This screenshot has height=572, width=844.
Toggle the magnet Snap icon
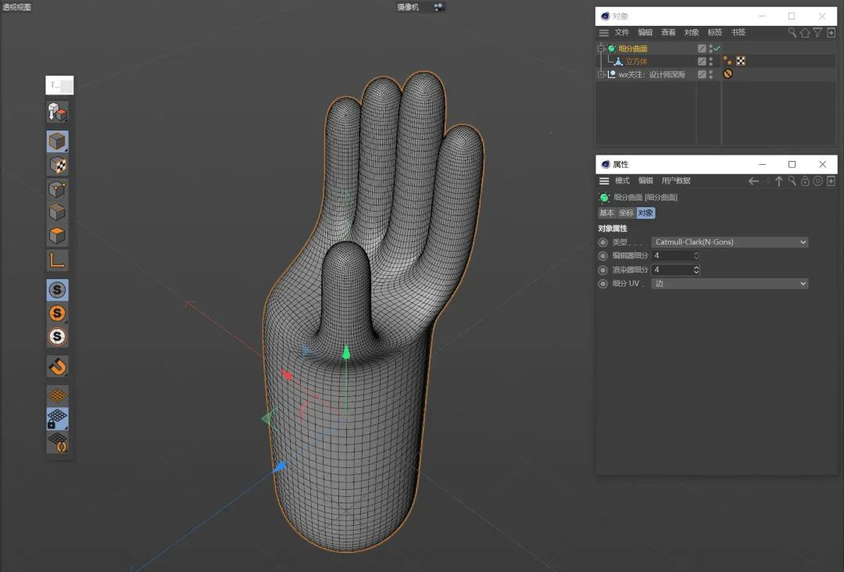(x=58, y=366)
